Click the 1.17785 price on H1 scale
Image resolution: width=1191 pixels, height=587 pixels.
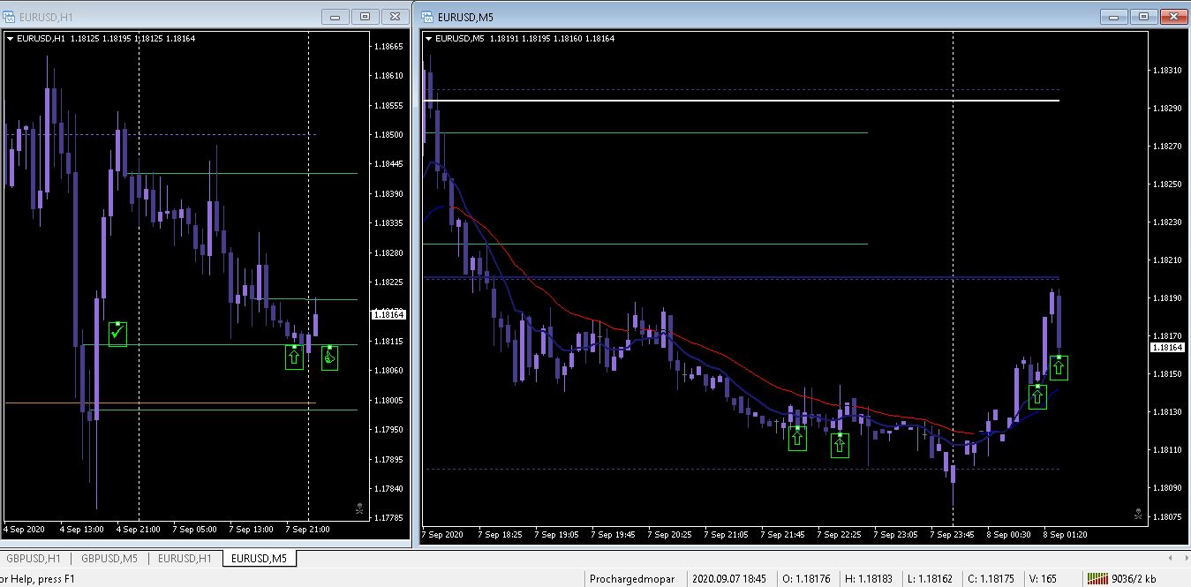pyautogui.click(x=389, y=518)
